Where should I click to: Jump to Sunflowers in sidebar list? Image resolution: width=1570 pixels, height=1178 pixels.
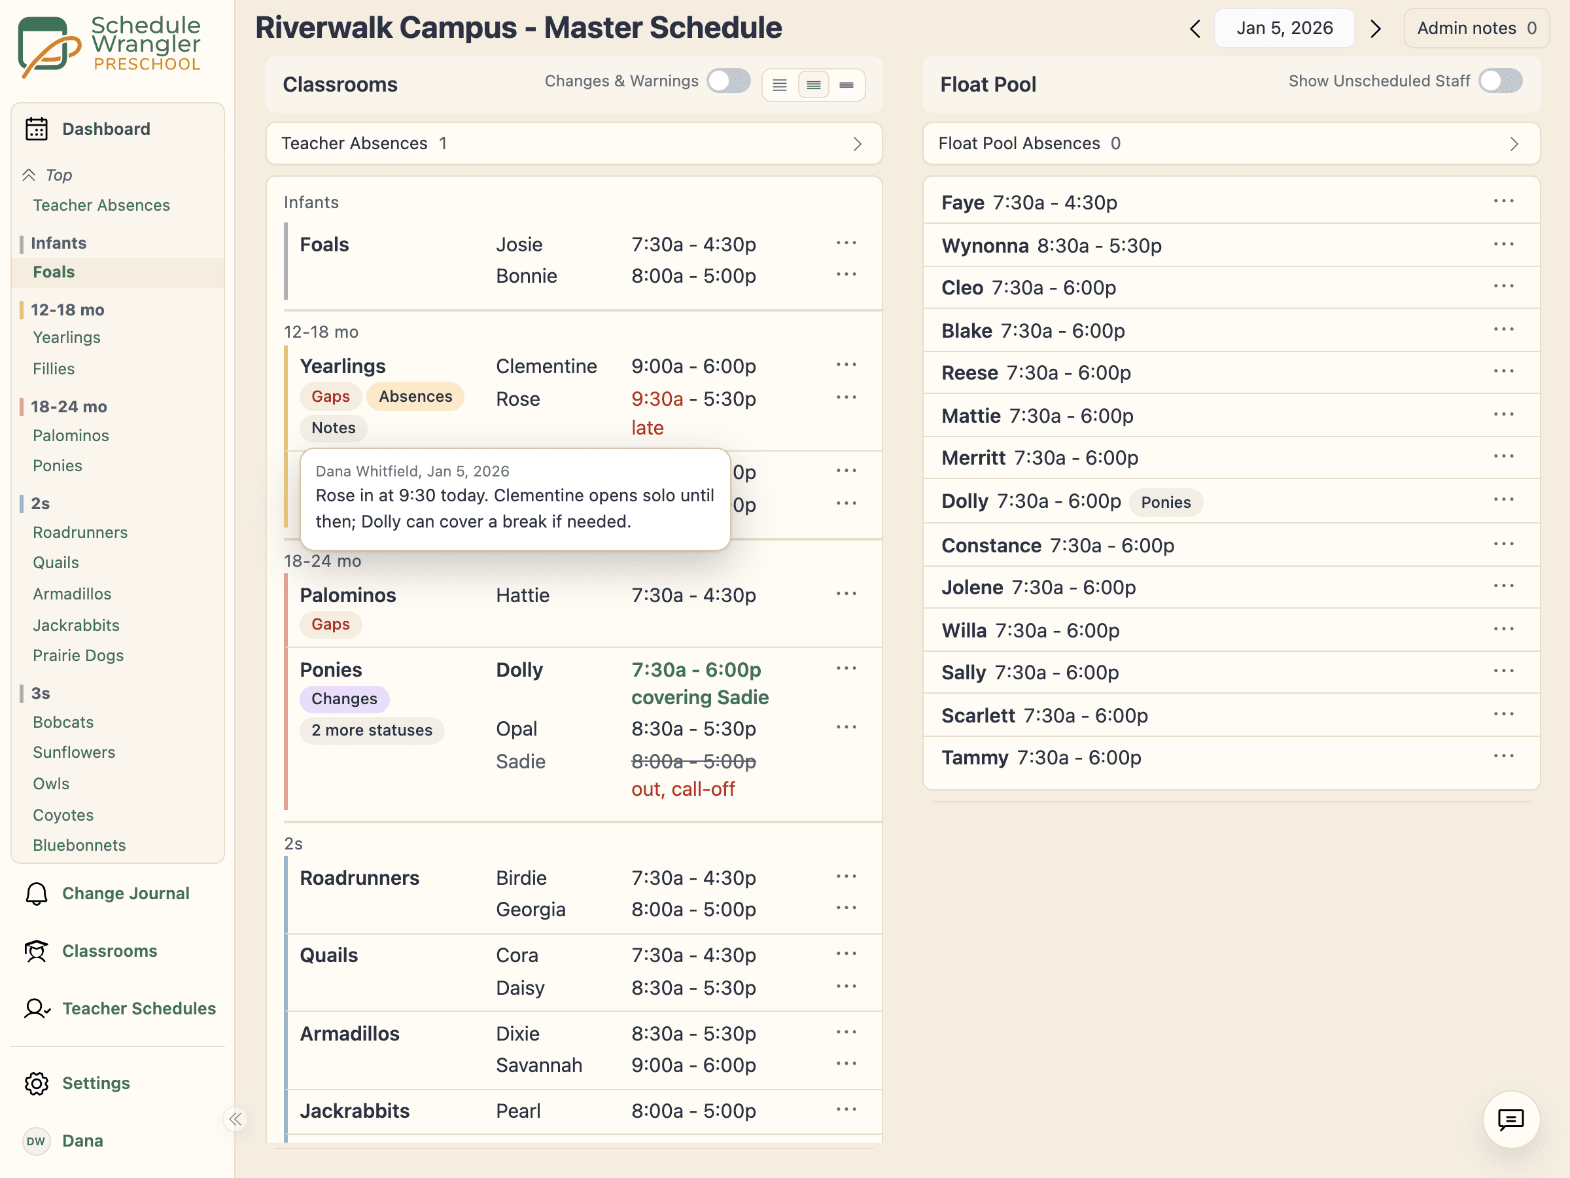point(74,752)
